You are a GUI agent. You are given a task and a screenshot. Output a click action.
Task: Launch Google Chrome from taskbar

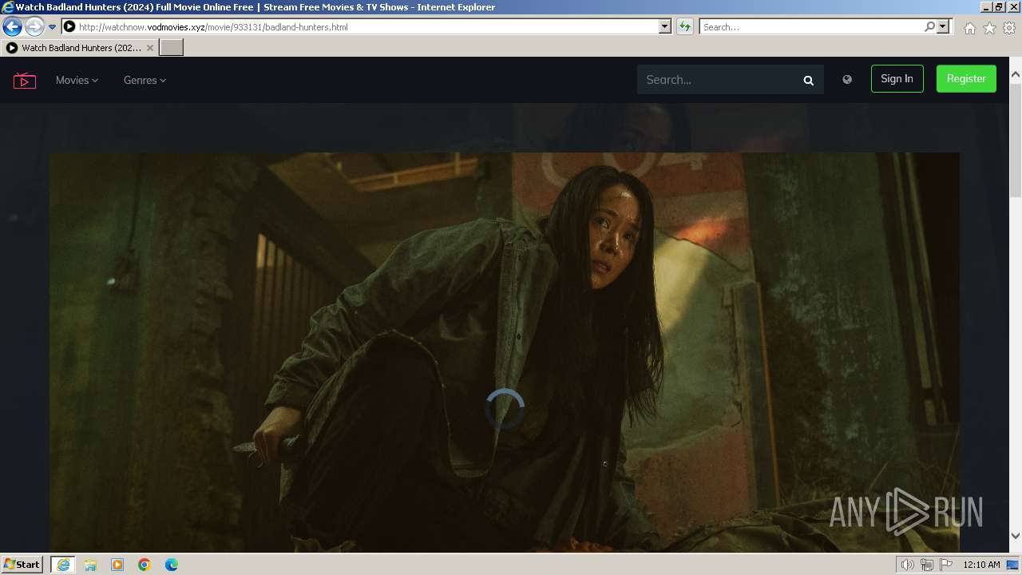(x=145, y=565)
